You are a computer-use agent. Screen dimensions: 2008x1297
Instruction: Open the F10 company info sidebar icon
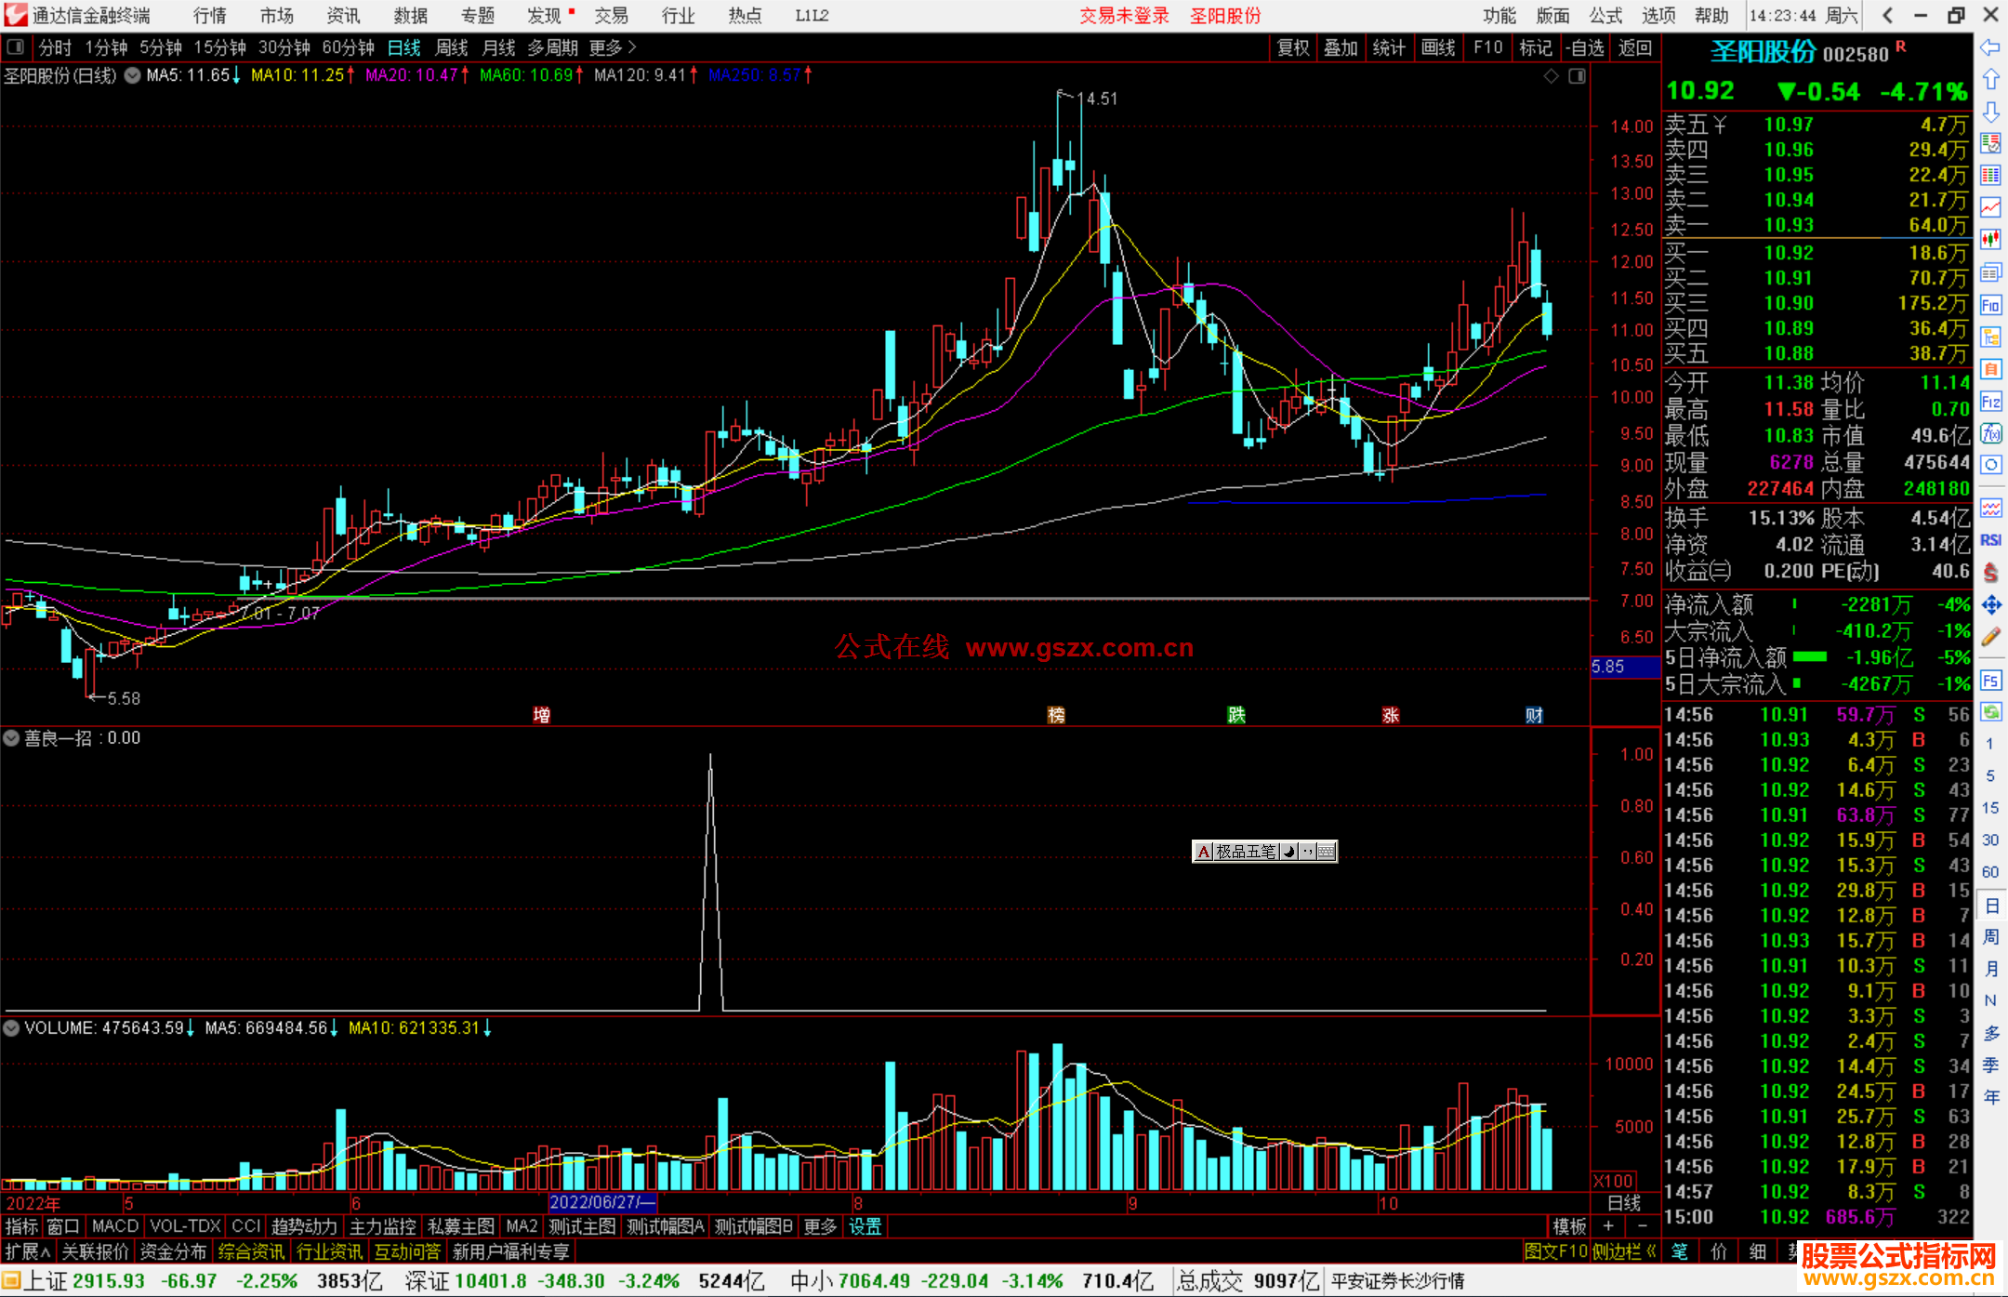pos(1990,305)
